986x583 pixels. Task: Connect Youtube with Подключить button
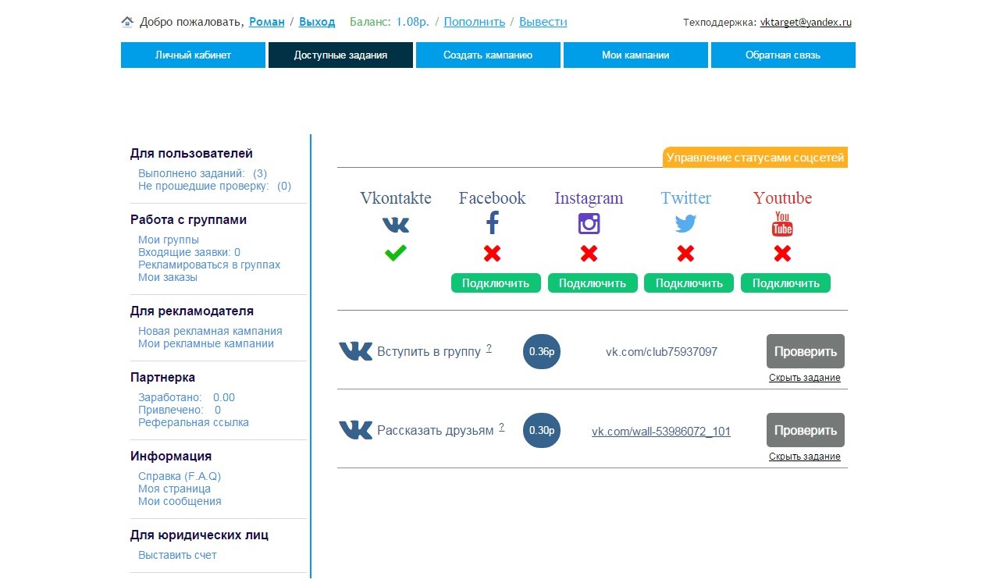785,283
